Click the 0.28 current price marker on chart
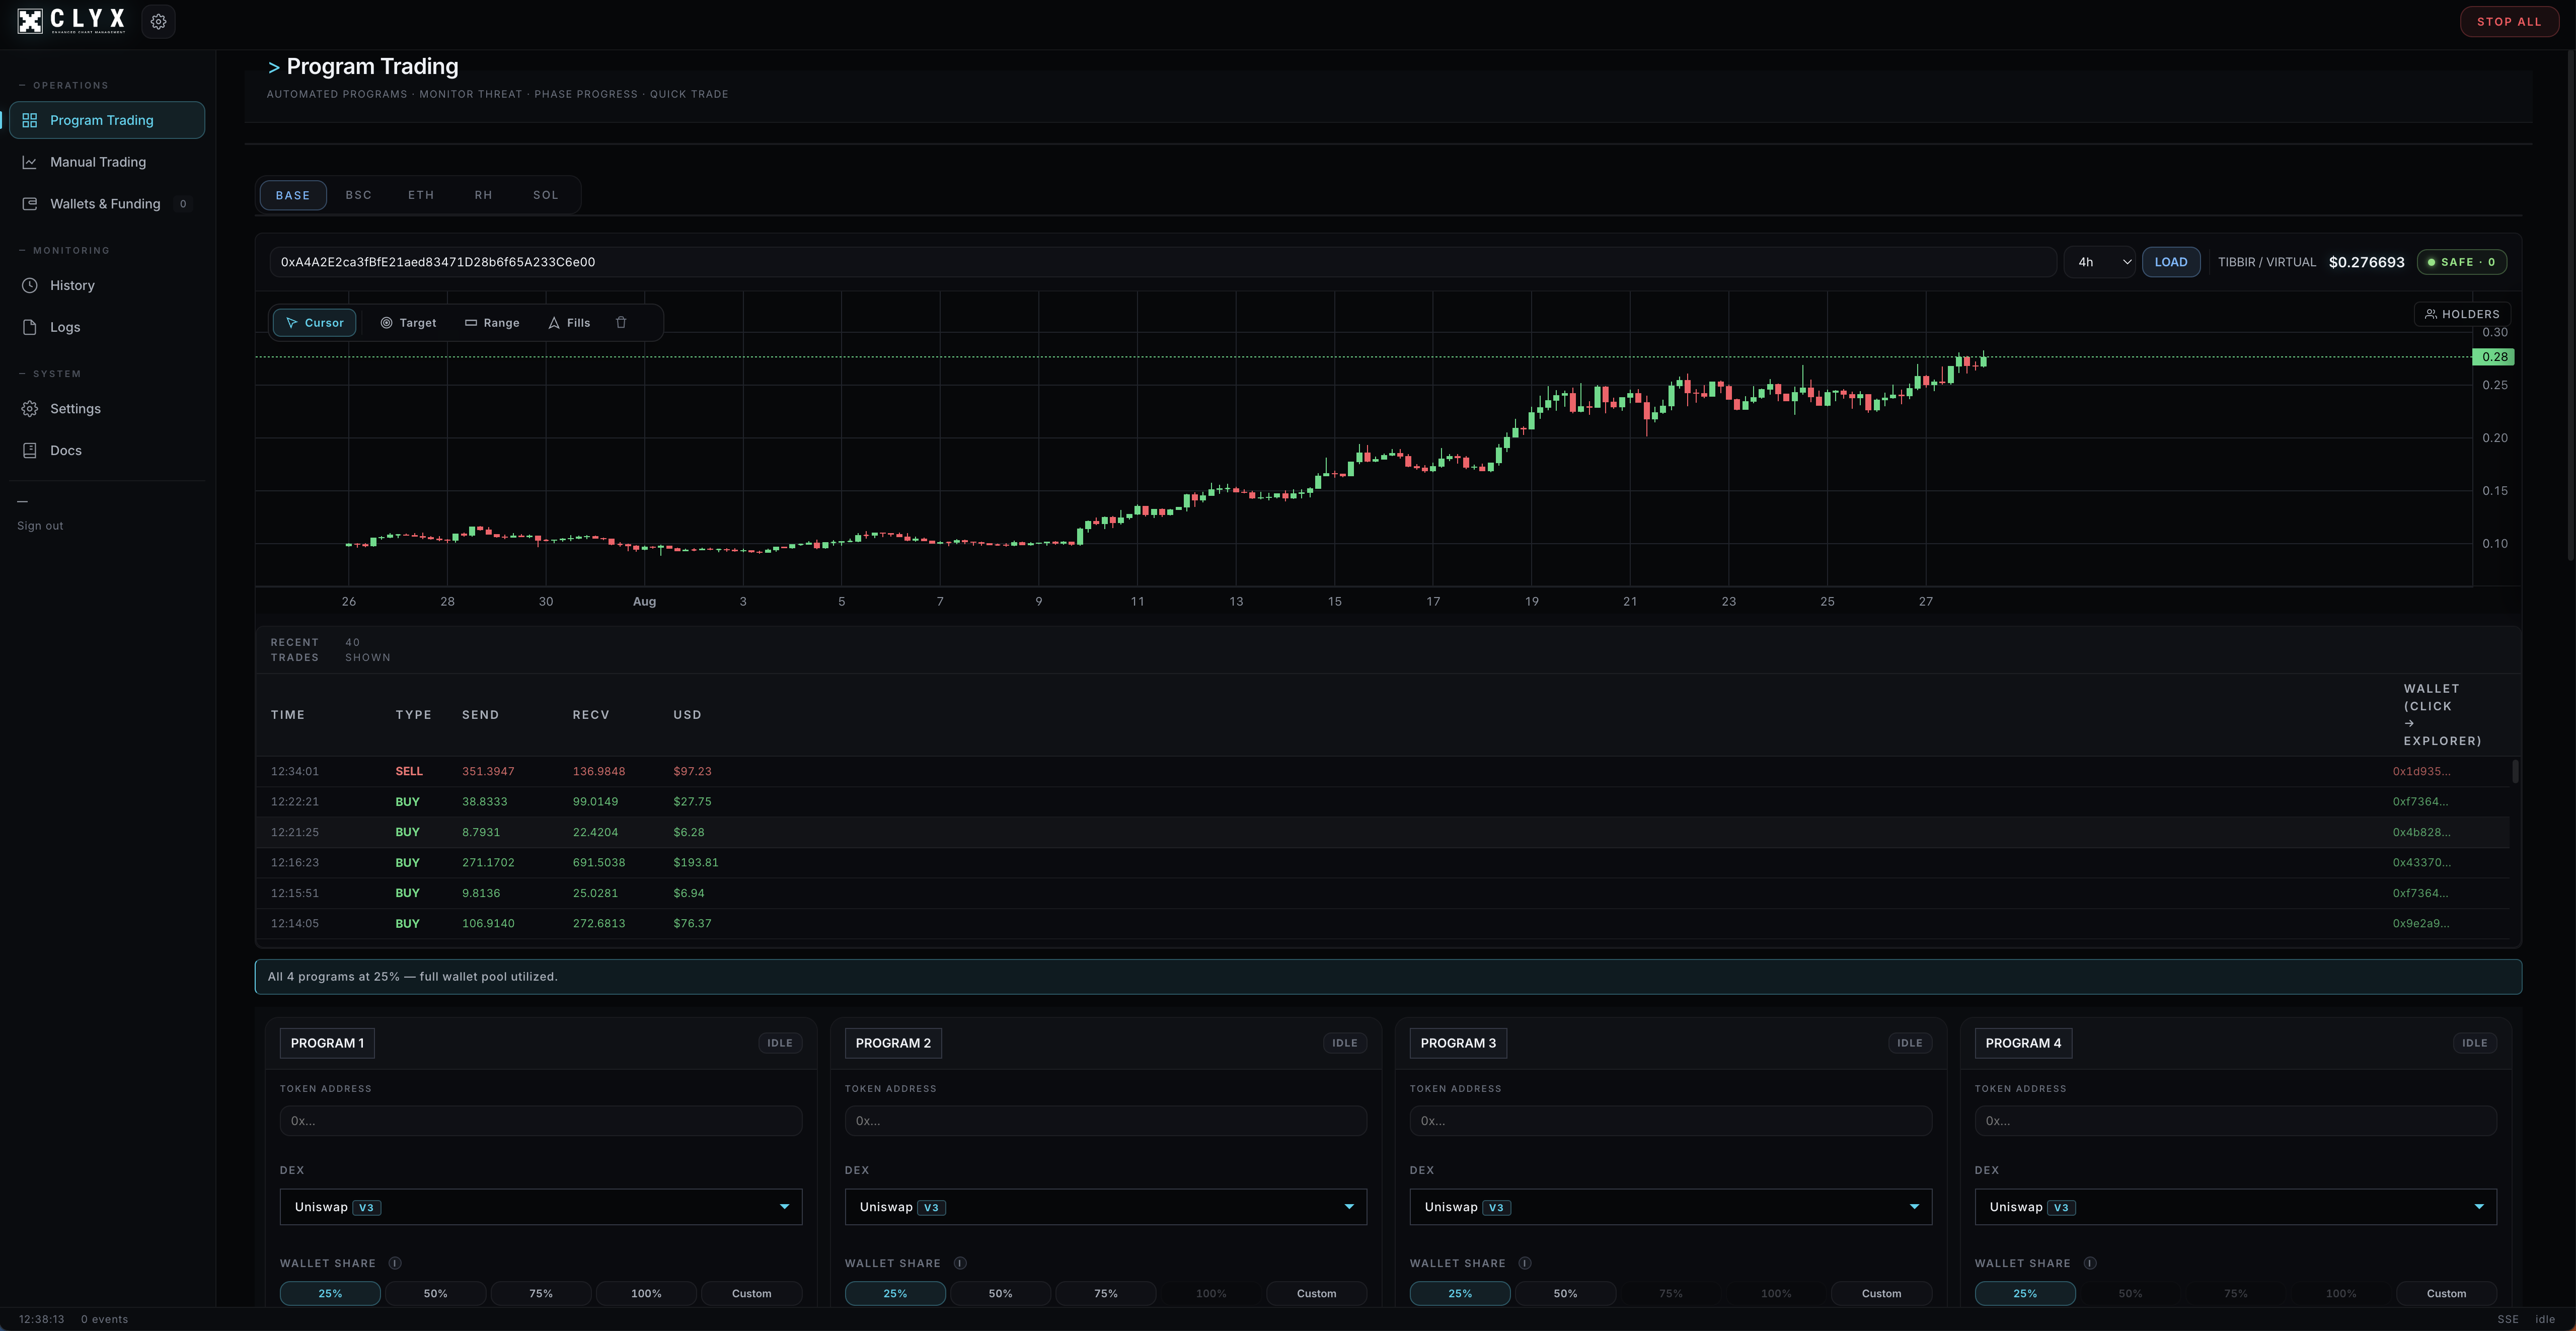The image size is (2576, 1331). [2493, 357]
